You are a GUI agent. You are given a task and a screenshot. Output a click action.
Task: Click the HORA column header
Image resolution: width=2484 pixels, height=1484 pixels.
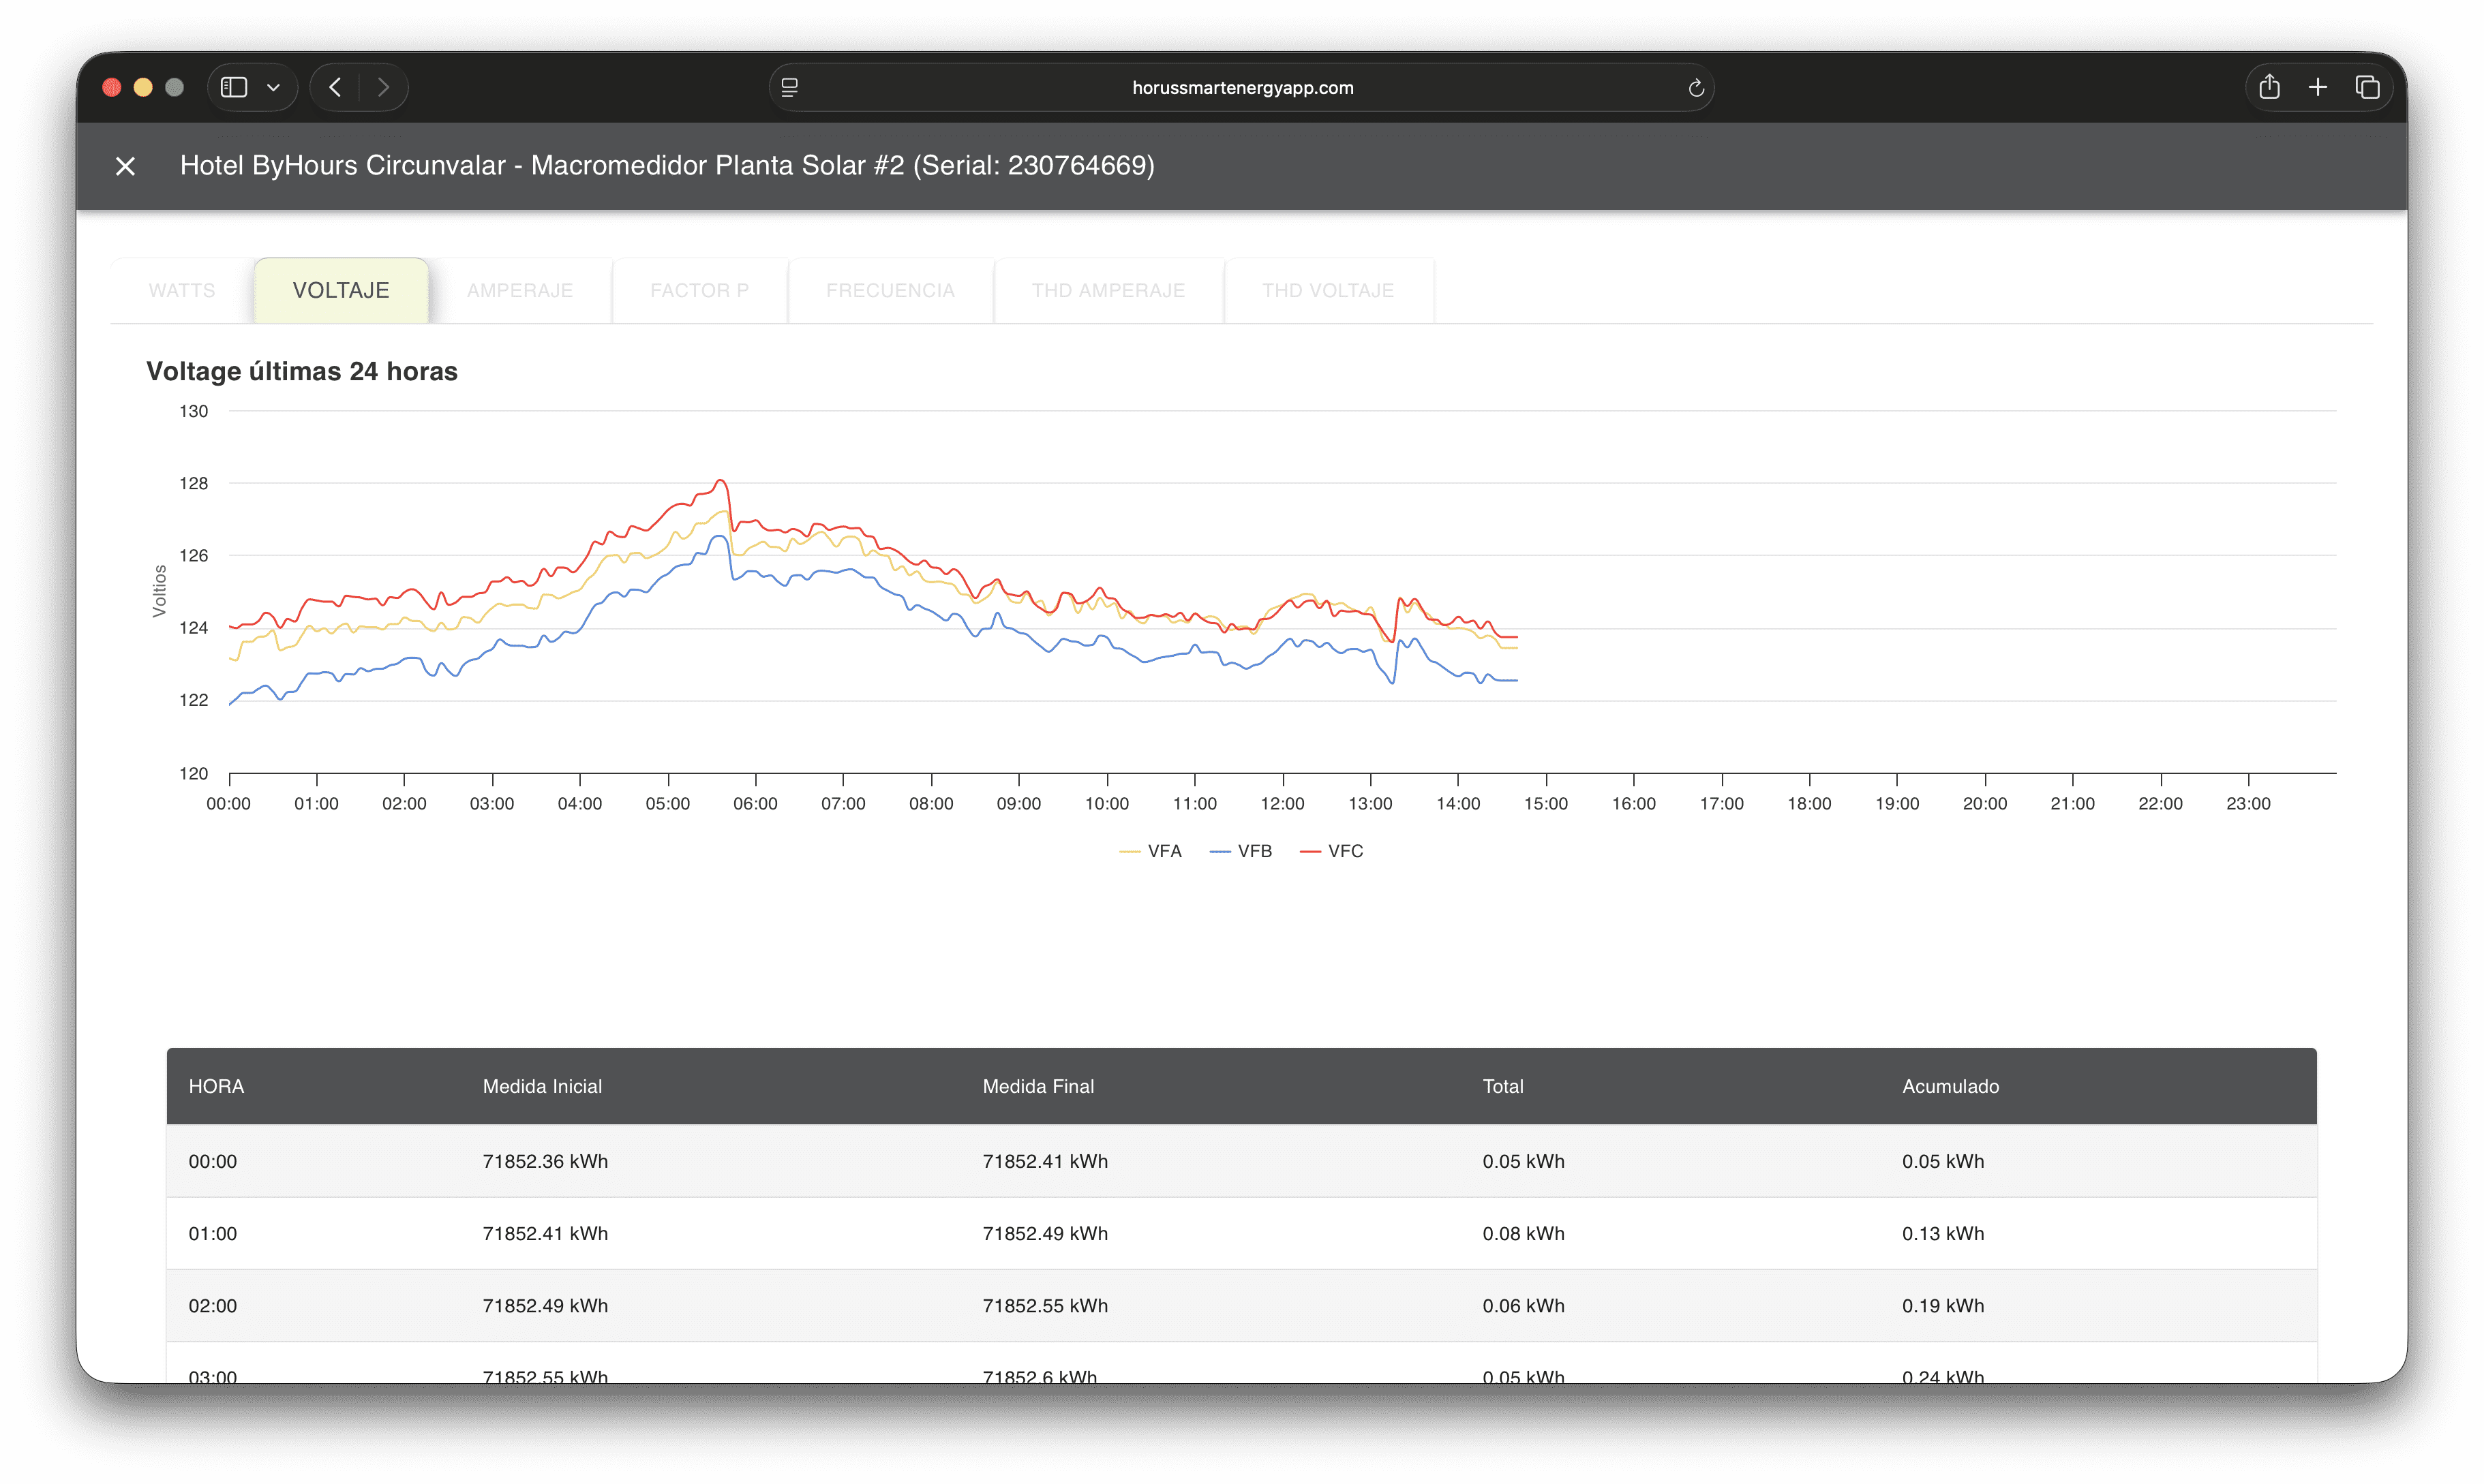[x=216, y=1087]
